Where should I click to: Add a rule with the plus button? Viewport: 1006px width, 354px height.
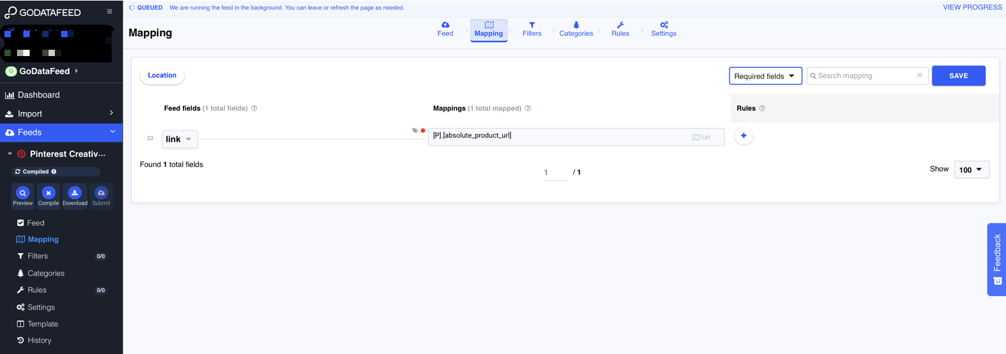[x=744, y=136]
